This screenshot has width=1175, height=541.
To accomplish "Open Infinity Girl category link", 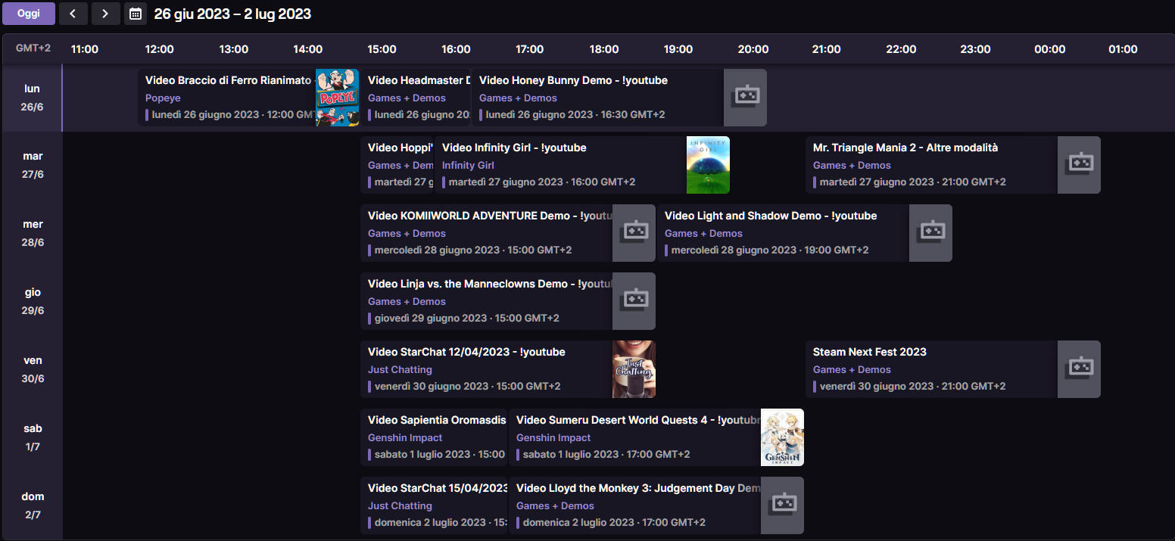I will click(468, 166).
